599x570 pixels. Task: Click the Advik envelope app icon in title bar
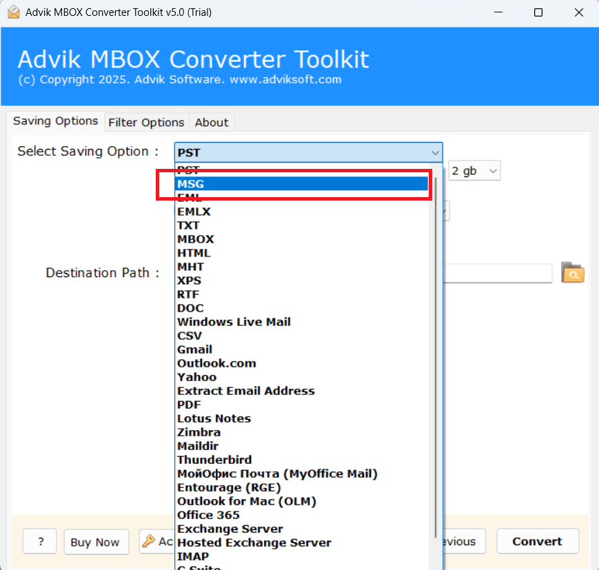[x=14, y=12]
